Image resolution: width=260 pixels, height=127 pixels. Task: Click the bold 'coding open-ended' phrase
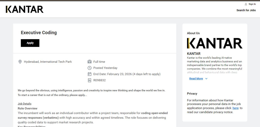154,113
